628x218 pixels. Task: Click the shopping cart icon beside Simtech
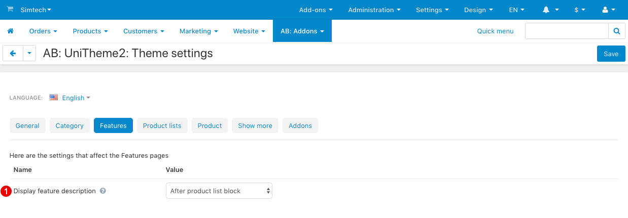[10, 10]
